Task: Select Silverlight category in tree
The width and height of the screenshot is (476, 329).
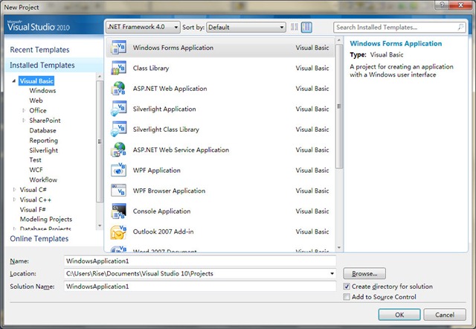Action: [43, 150]
